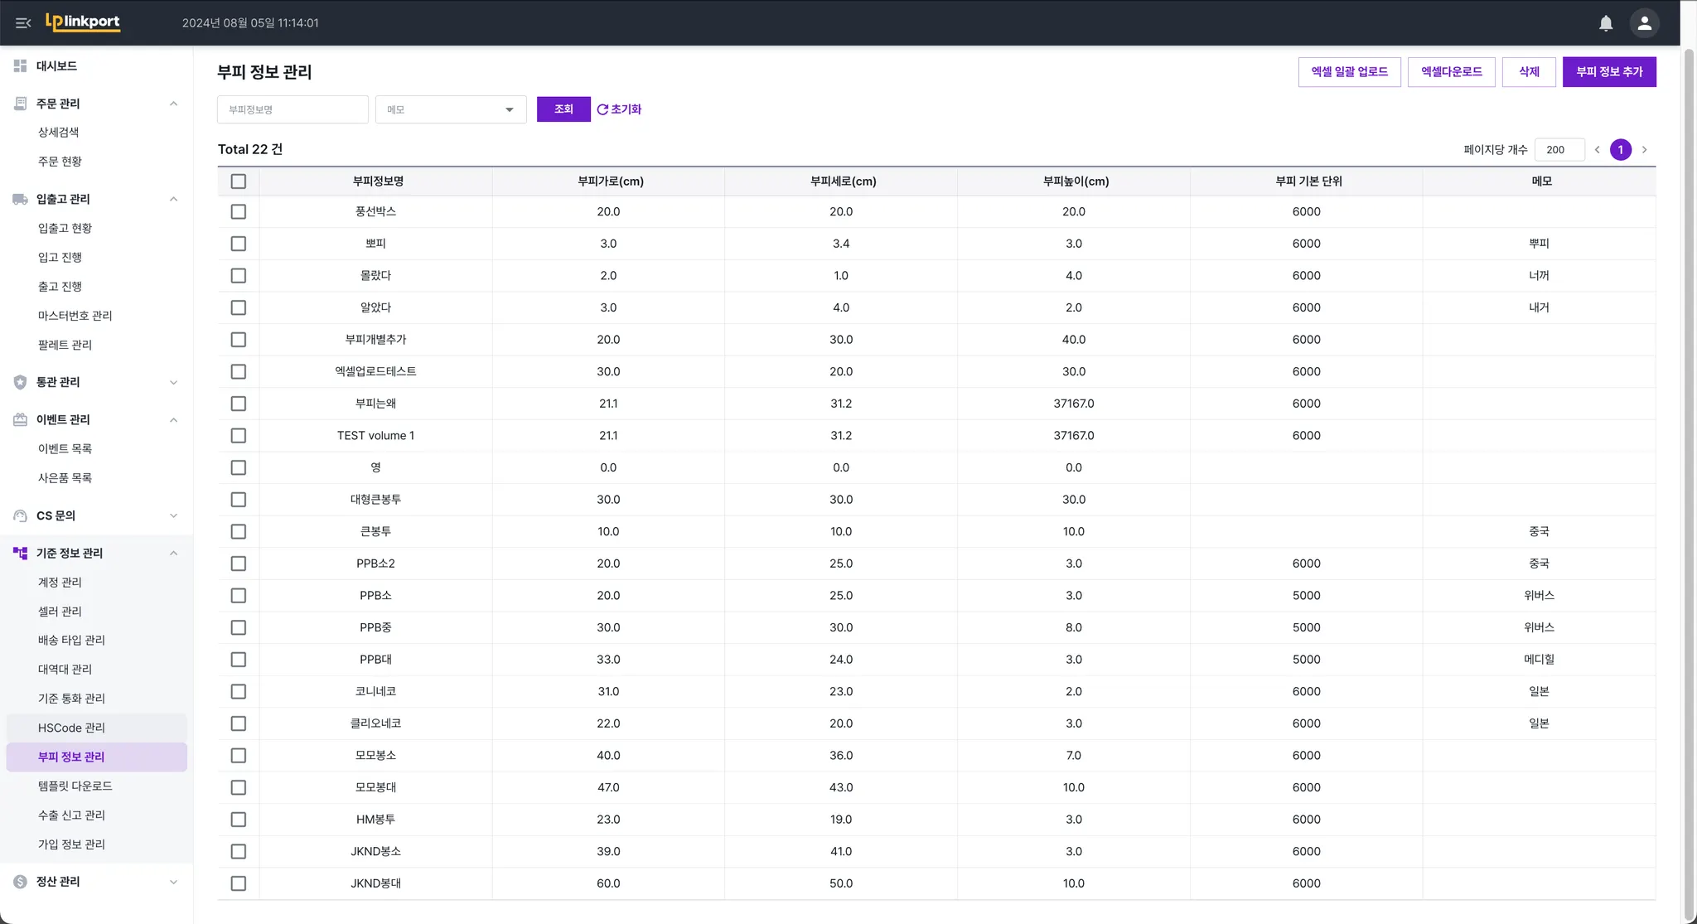This screenshot has height=924, width=1697.
Task: Click the hamburger menu collapse icon
Action: (23, 23)
